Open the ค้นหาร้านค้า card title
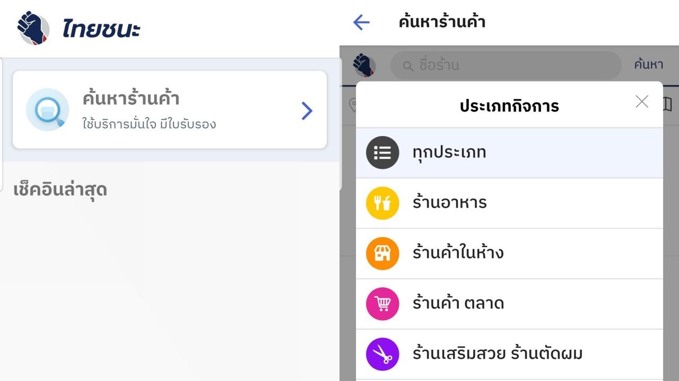The width and height of the screenshot is (679, 381). [x=131, y=99]
